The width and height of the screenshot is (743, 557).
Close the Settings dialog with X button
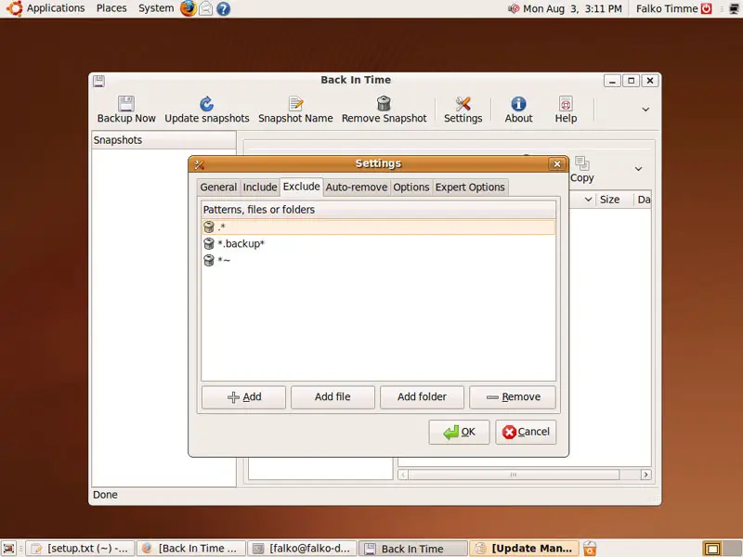coord(557,164)
